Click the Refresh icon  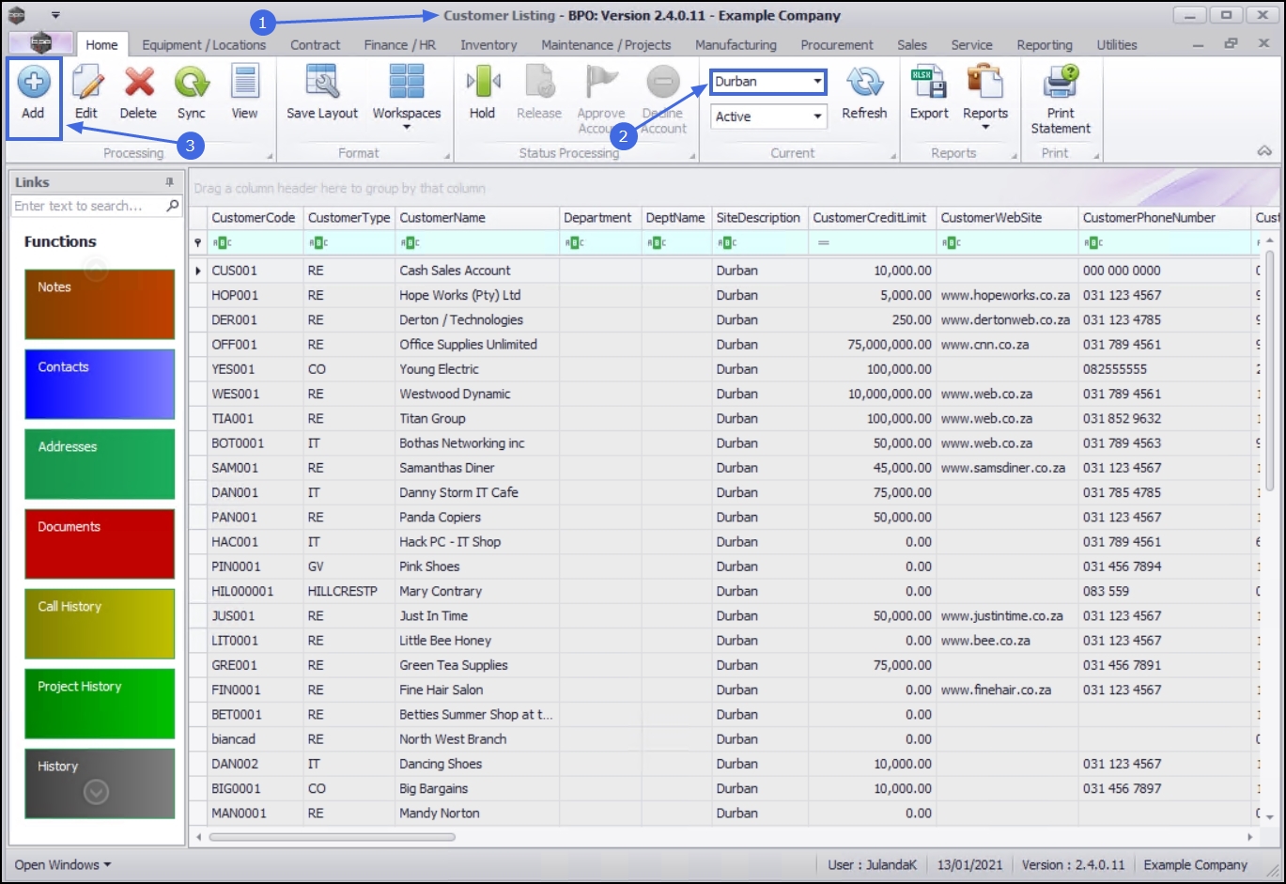click(864, 85)
